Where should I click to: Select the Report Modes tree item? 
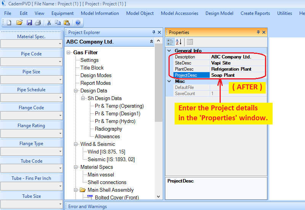pos(96,83)
